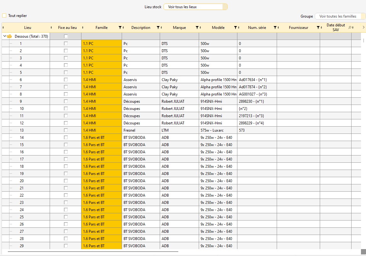Screen dimensions: 366x256
Task: Select the yellow 1.4 HMI cell on row 6
Action: tap(101, 80)
